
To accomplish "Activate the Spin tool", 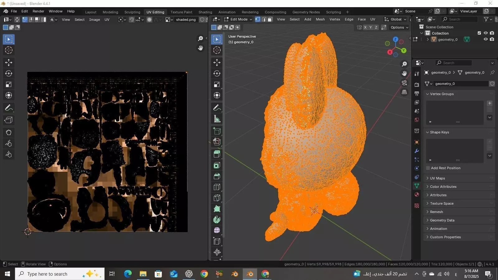I will click(217, 220).
